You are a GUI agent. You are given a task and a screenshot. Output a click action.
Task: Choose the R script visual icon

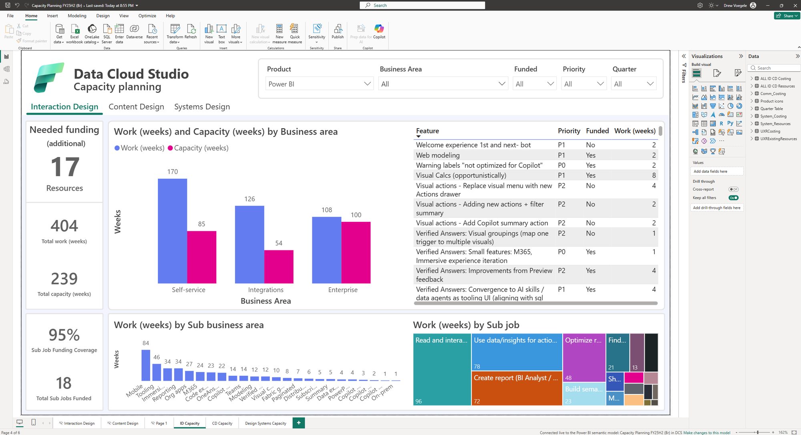(721, 123)
